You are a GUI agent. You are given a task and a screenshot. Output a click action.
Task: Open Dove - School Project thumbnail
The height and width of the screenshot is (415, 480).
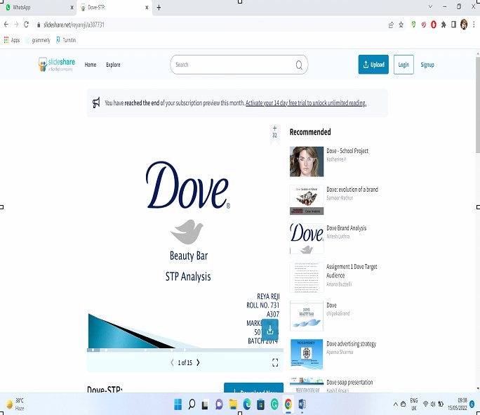pos(307,162)
